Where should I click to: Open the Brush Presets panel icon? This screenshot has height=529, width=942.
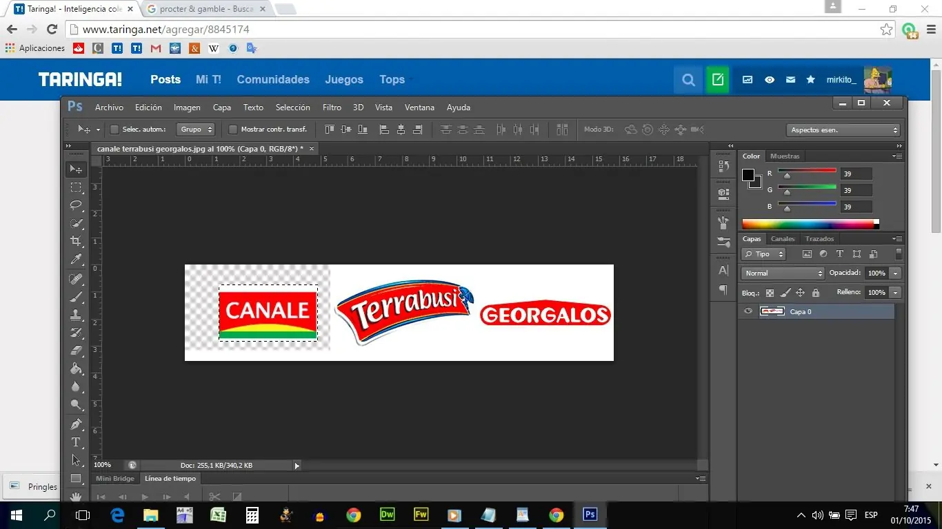click(723, 242)
